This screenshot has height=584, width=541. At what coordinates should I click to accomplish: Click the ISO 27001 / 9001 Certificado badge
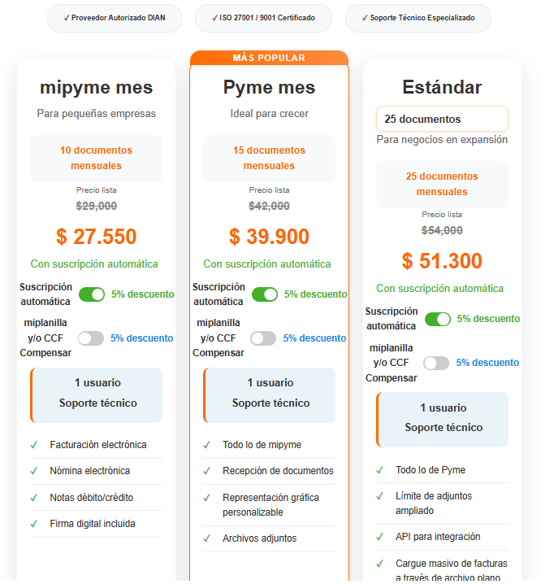pyautogui.click(x=263, y=18)
